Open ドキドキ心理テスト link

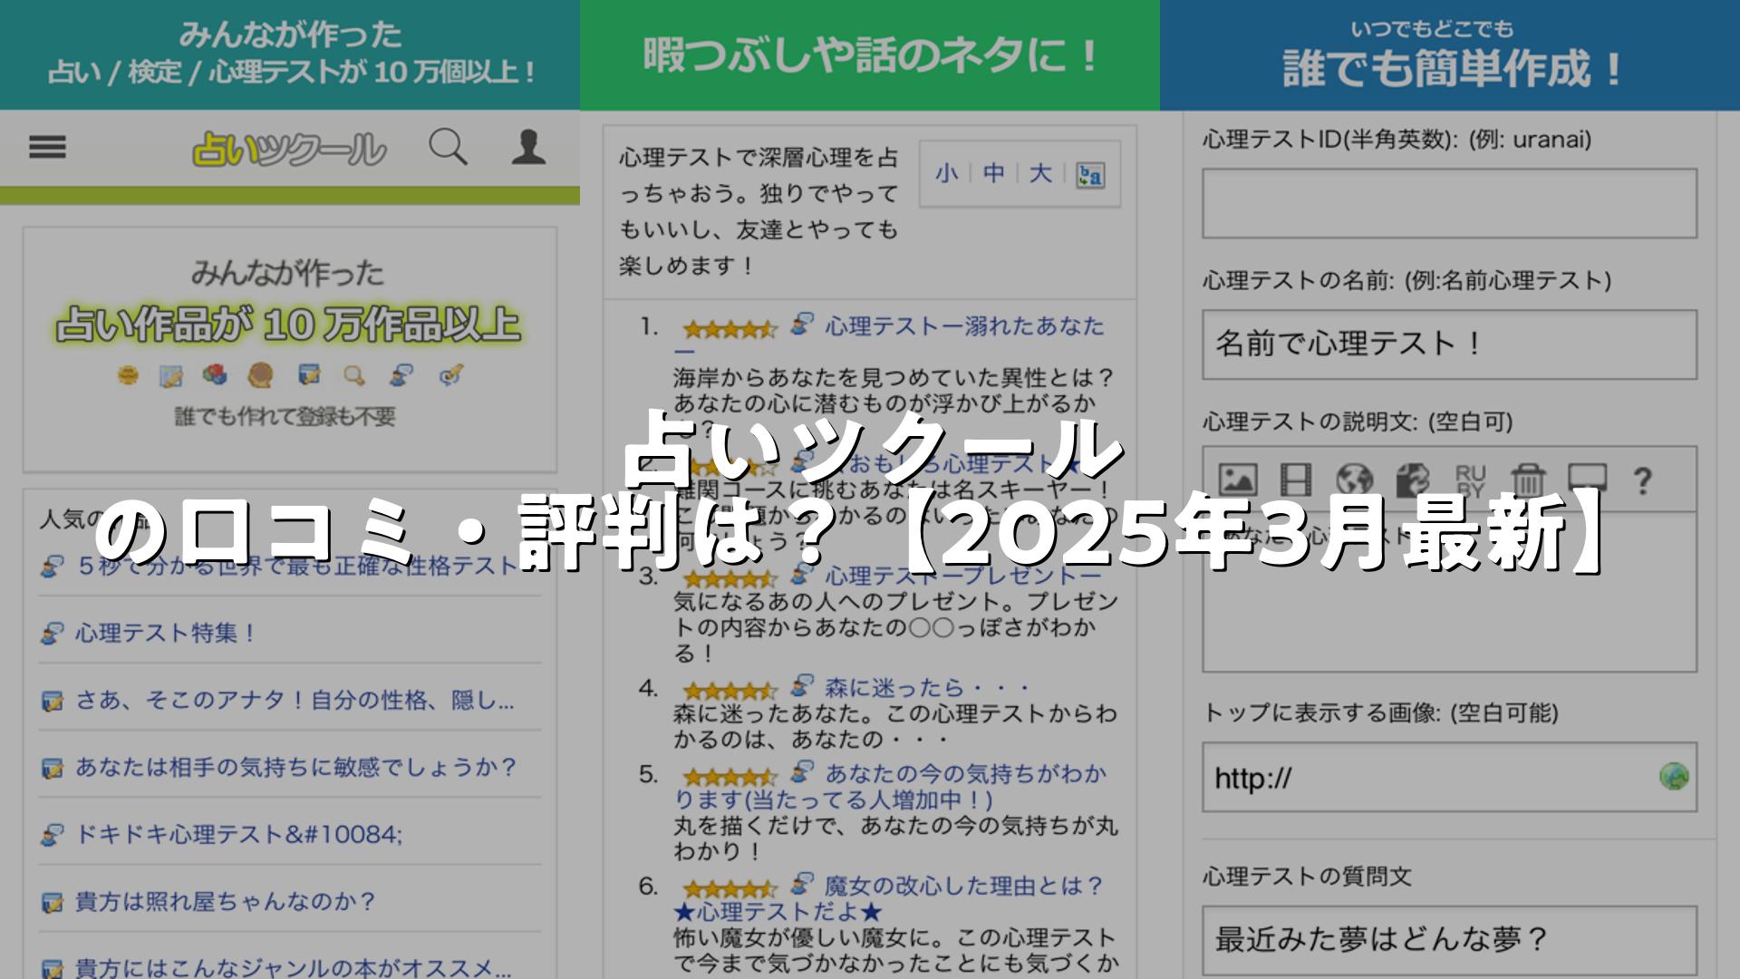238,834
